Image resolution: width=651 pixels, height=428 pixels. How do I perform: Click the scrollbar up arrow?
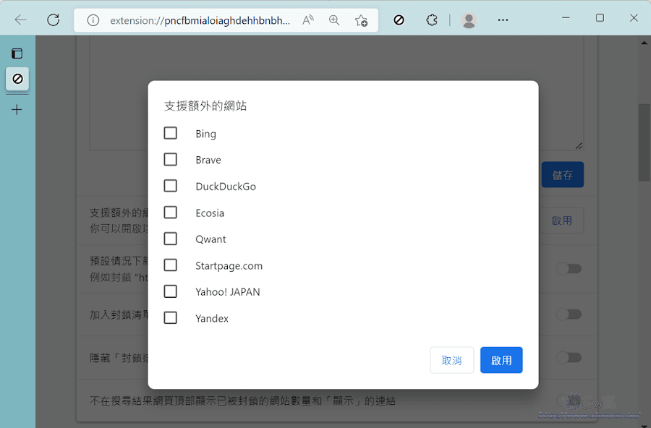pos(644,43)
